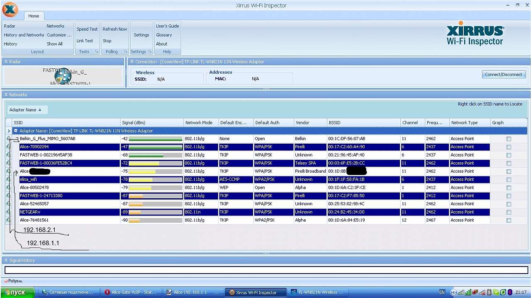Tick the Graph checkbox for elisa_wifi
The image size is (531, 298).
click(509, 180)
